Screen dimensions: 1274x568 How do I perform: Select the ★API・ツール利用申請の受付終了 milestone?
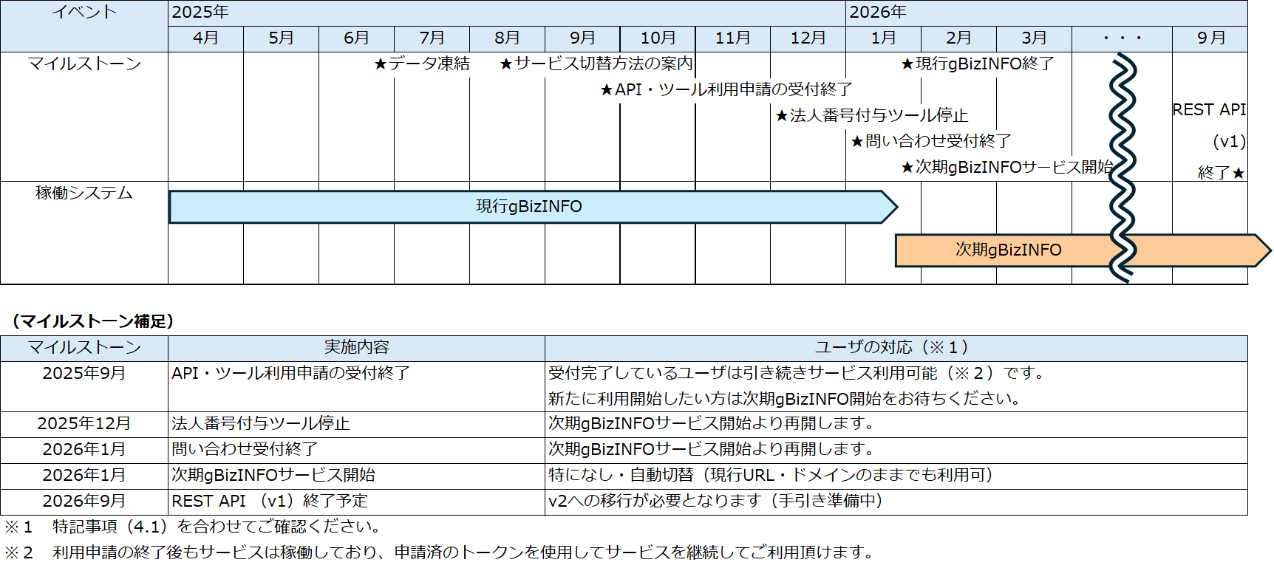click(726, 90)
